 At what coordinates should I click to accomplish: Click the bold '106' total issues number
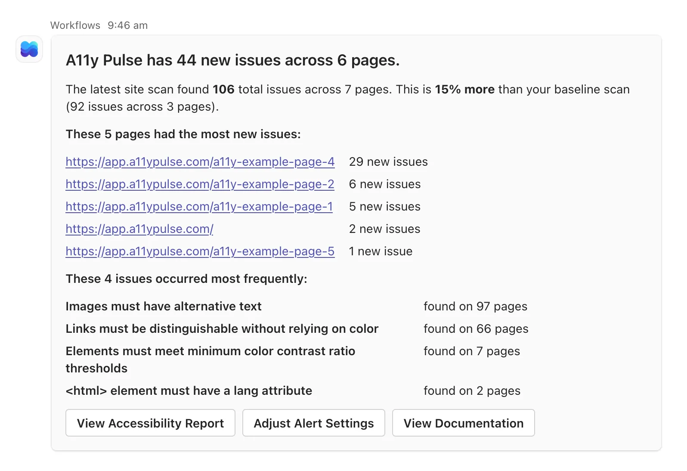(223, 89)
